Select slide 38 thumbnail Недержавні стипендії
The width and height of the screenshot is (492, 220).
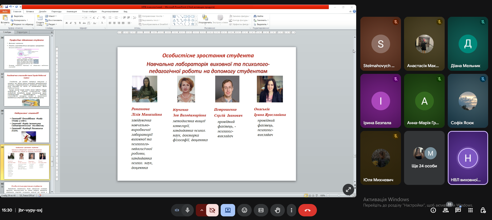[x=27, y=126]
